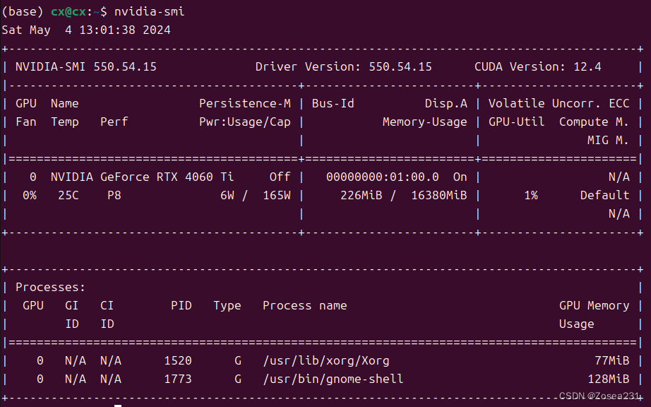Screen dimensions: 651x407
Task: Click the Persistence-M column header
Action: pos(245,103)
